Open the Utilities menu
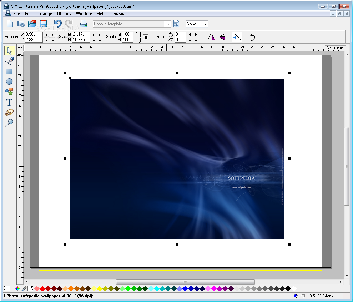353x302 pixels. pyautogui.click(x=64, y=14)
